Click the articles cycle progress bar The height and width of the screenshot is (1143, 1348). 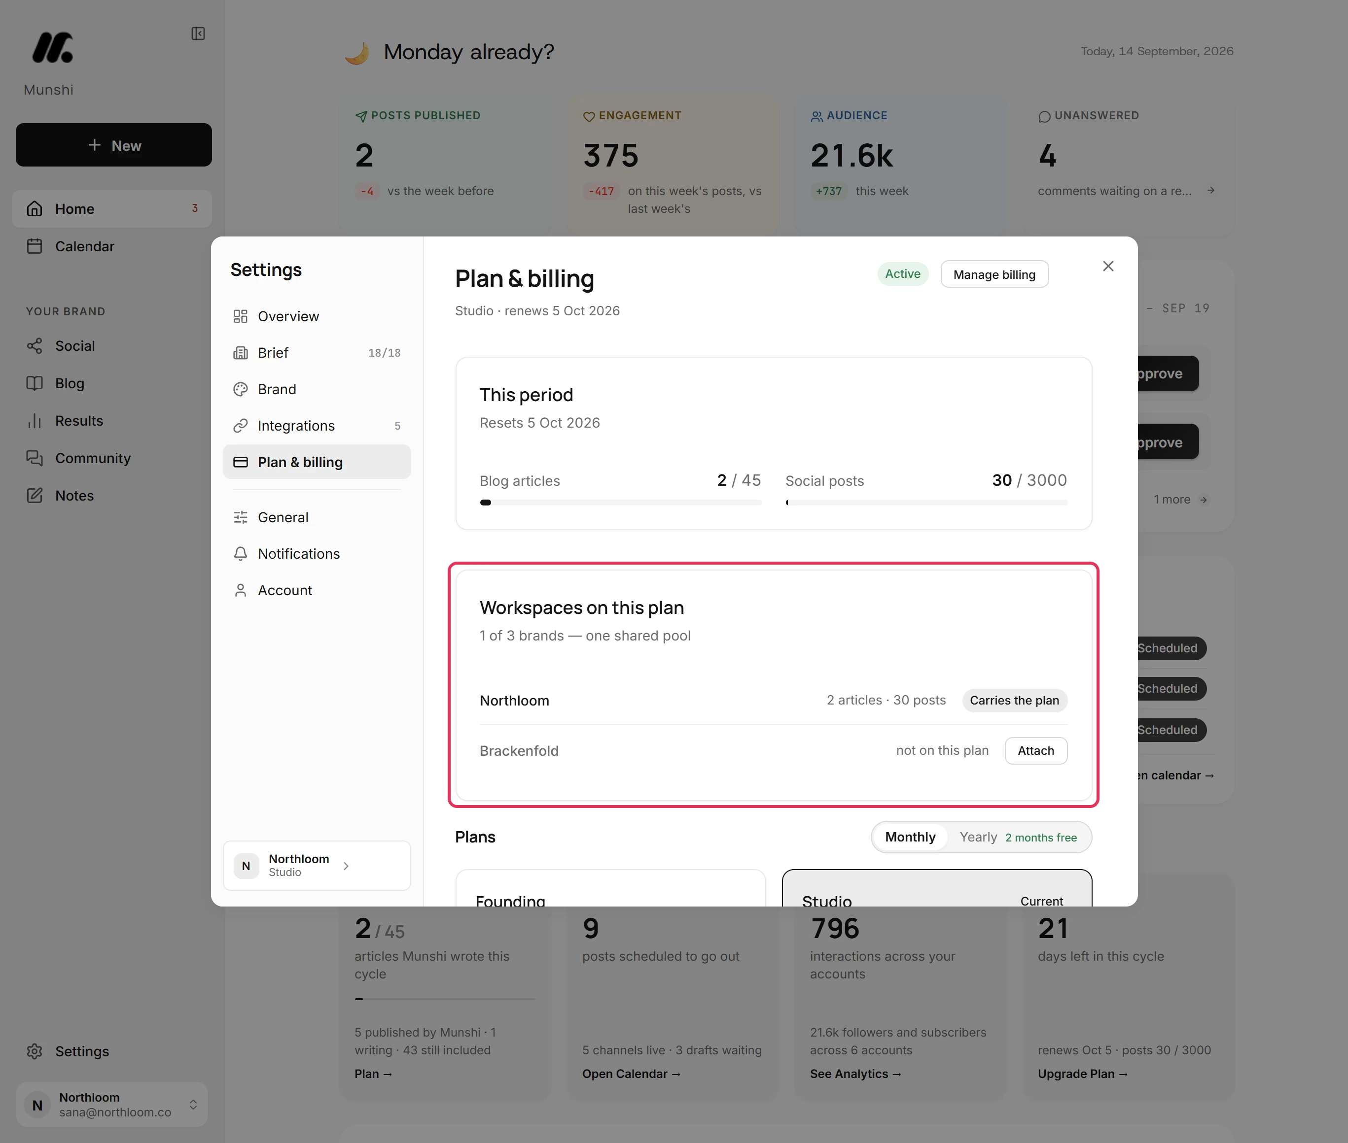(445, 999)
